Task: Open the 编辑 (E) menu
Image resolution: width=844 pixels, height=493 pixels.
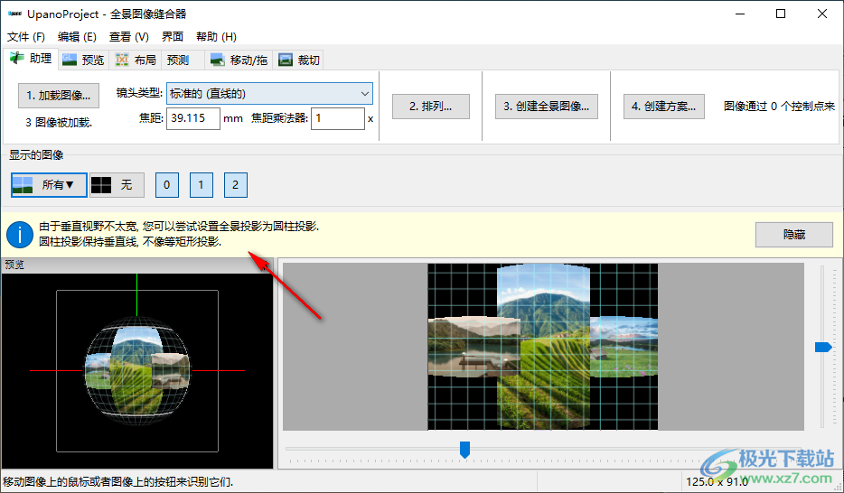Action: point(77,36)
